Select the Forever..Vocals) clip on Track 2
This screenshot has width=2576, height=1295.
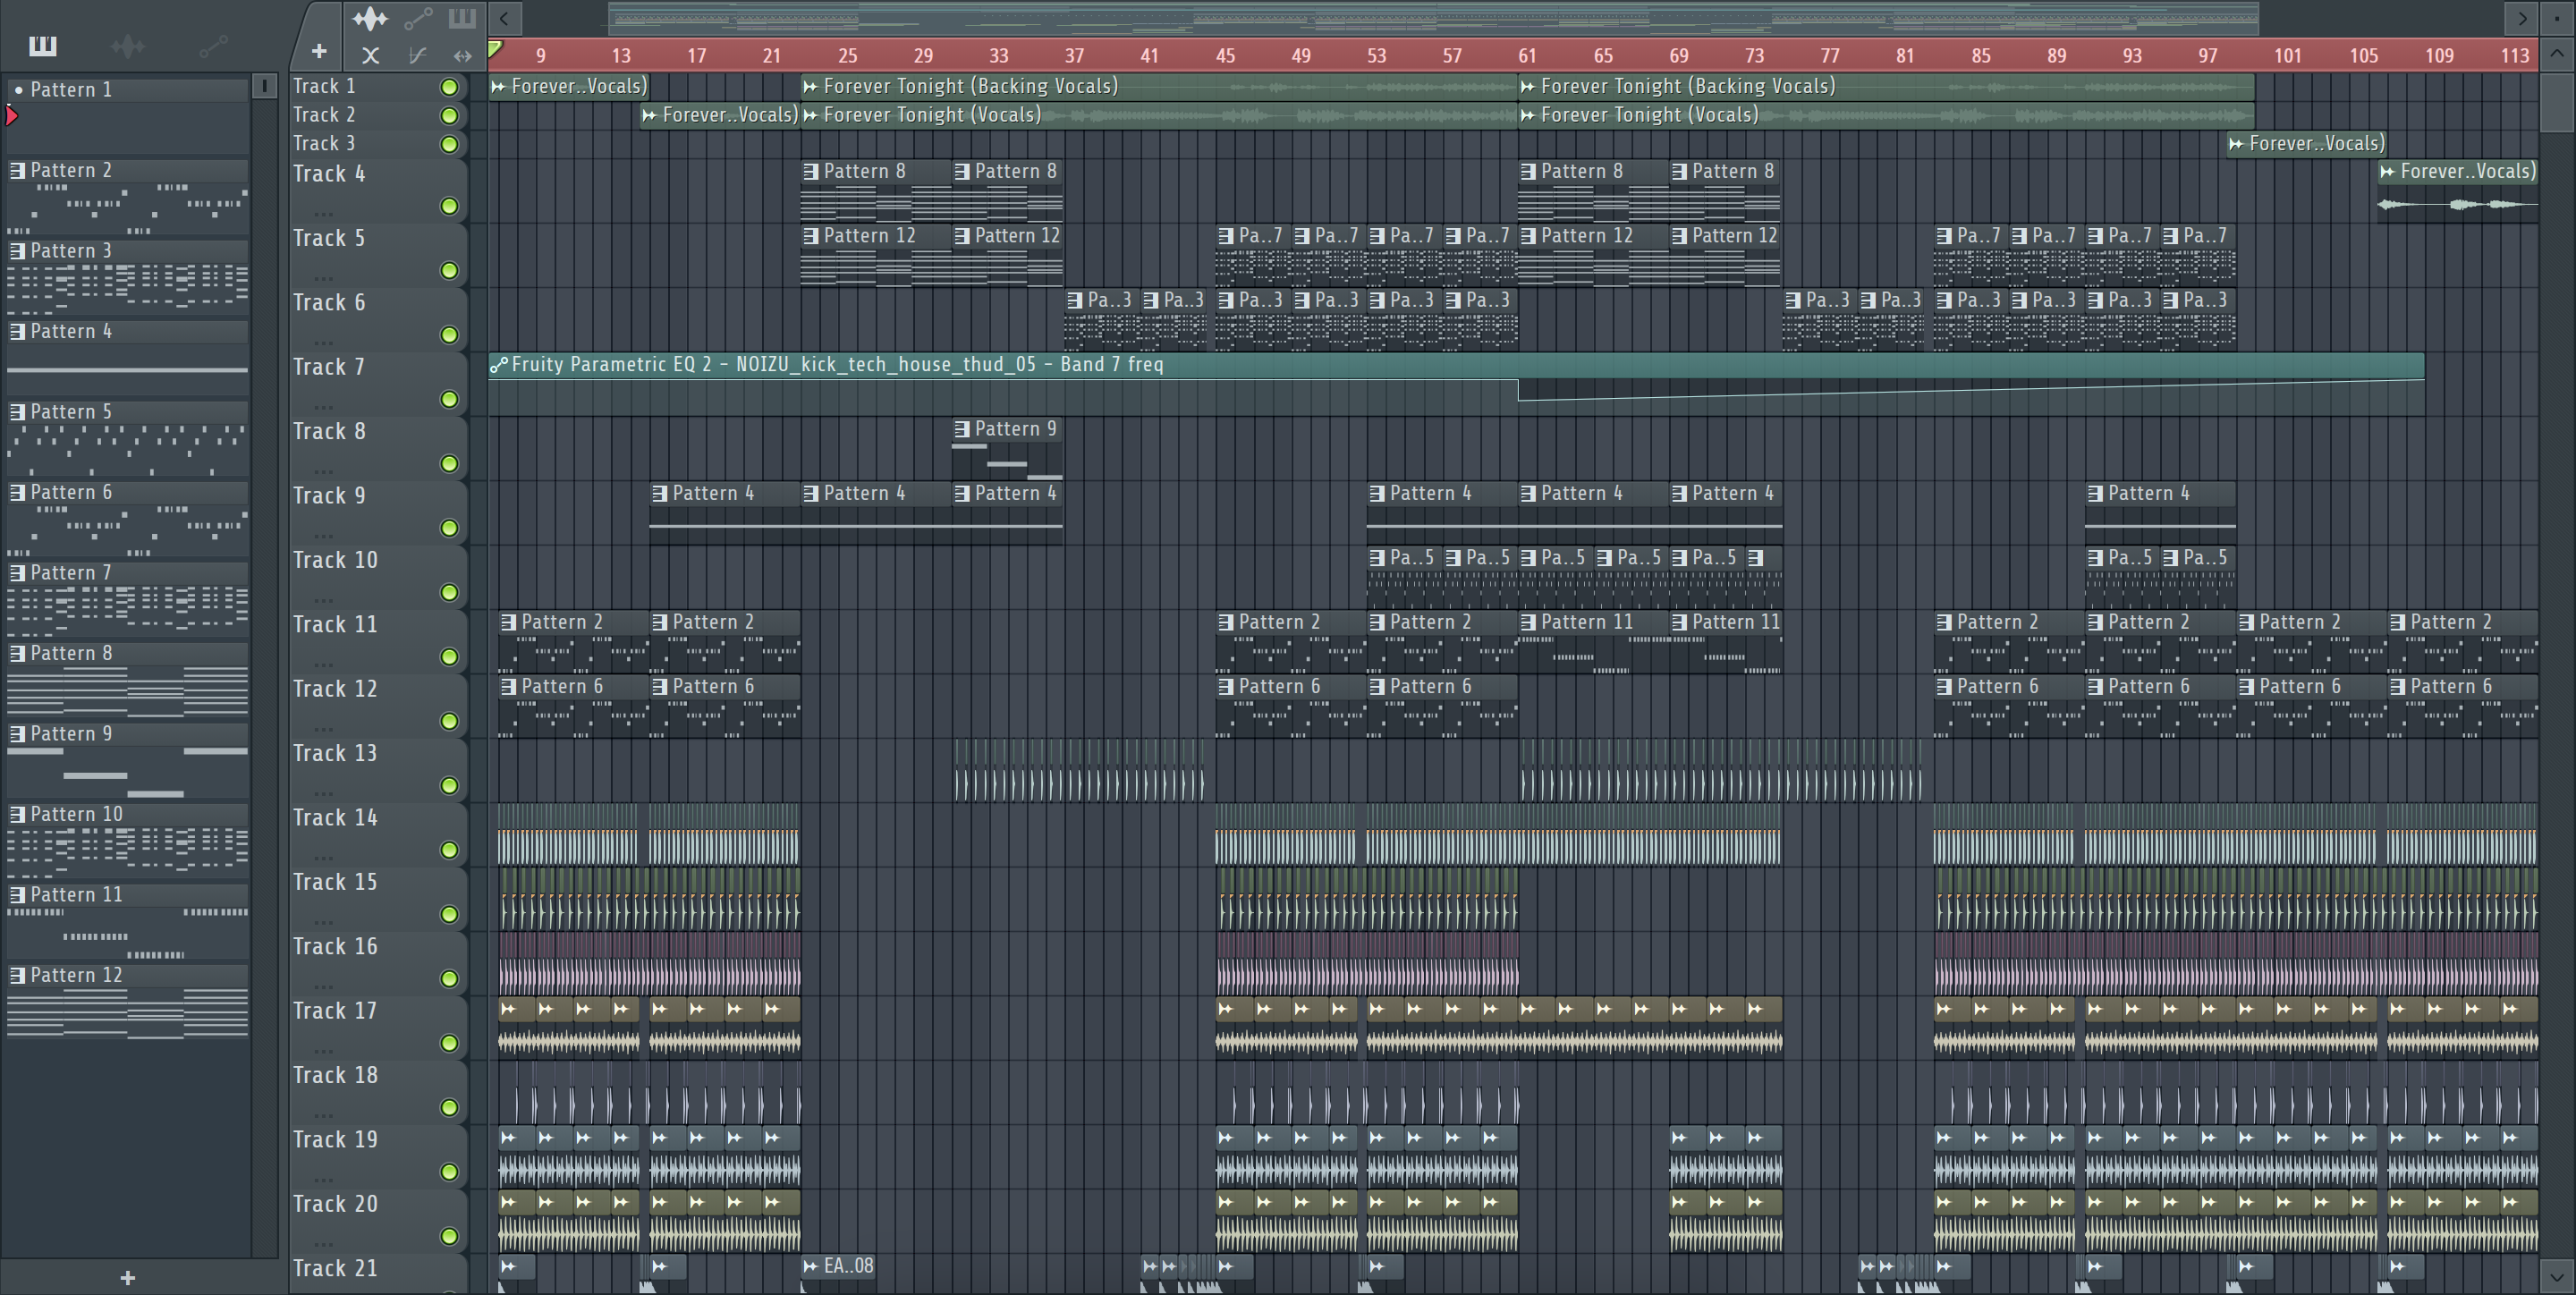coord(720,116)
